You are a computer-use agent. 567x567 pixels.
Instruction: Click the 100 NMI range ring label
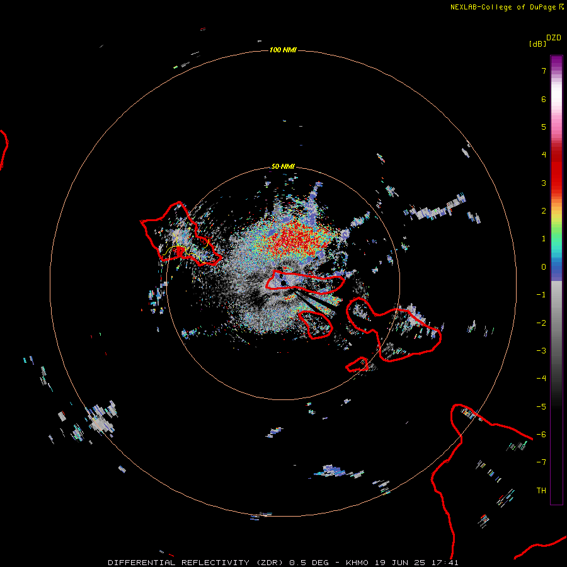[283, 50]
